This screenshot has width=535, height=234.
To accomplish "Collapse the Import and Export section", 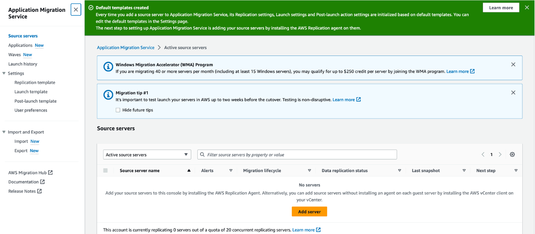I will point(4,132).
